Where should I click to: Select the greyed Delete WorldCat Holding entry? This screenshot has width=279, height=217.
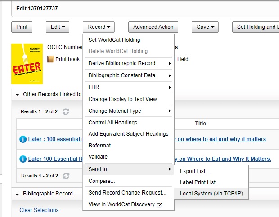128,51
